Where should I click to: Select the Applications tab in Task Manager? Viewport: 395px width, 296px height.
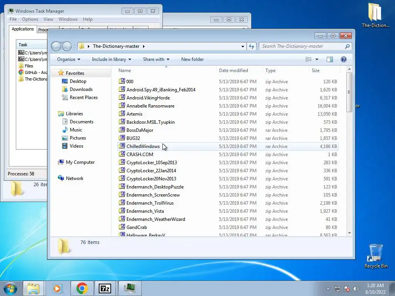tap(23, 29)
